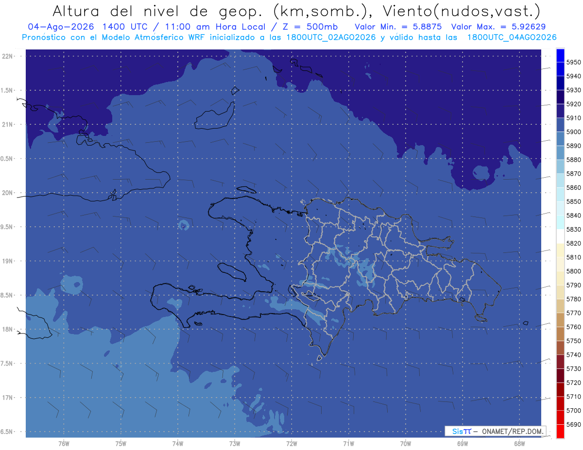
Task: Click the '76W' longitude label
Action: click(64, 444)
